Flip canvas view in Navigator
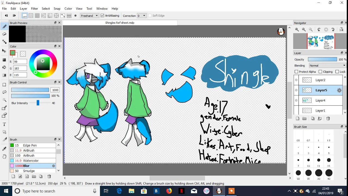 point(341,30)
